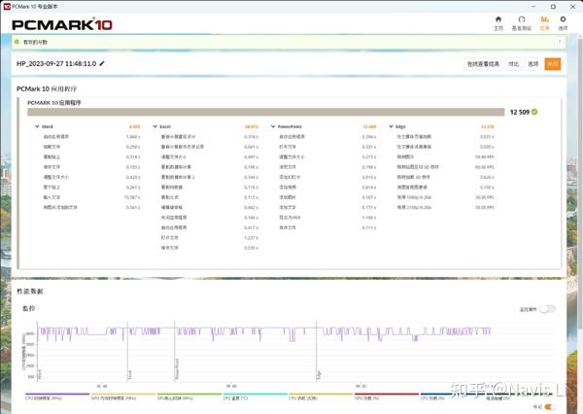Click the PCMark 10 应用程序 section heading
This screenshot has height=414, width=583.
click(x=47, y=88)
